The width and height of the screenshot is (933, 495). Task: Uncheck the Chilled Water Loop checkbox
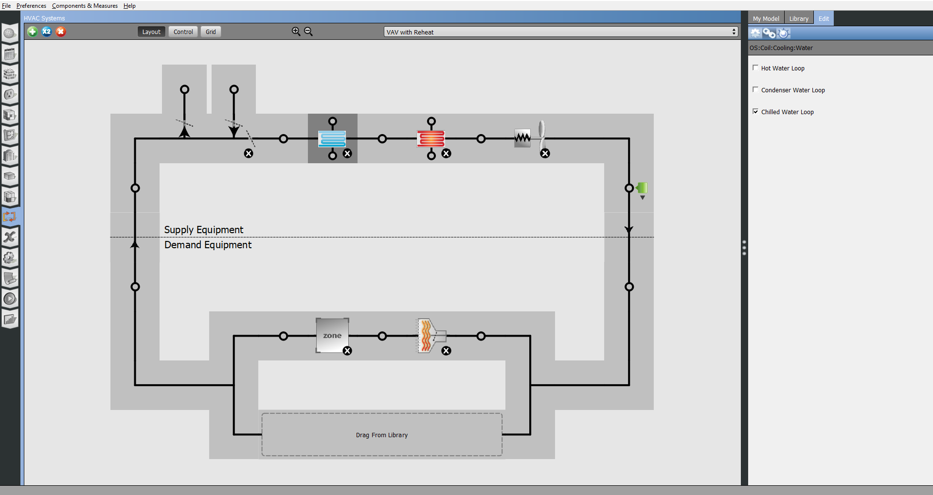[755, 112]
